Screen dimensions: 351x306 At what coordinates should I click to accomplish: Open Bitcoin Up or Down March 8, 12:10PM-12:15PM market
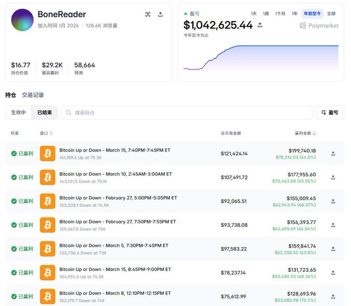pyautogui.click(x=115, y=293)
